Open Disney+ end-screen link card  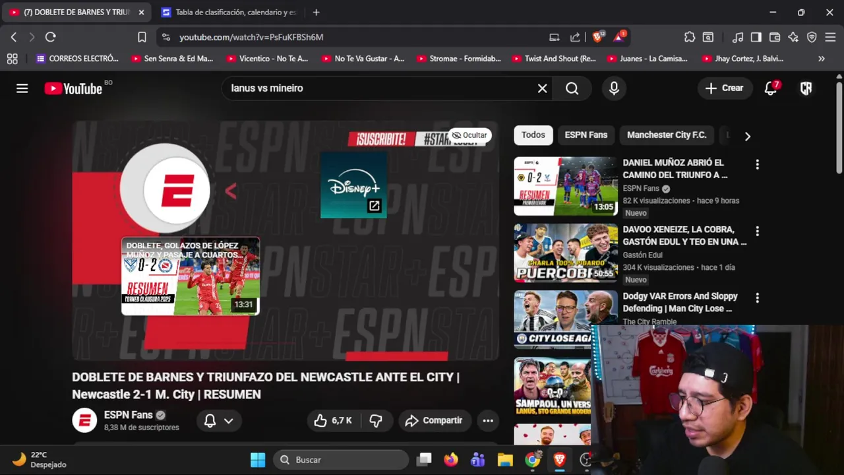(354, 185)
